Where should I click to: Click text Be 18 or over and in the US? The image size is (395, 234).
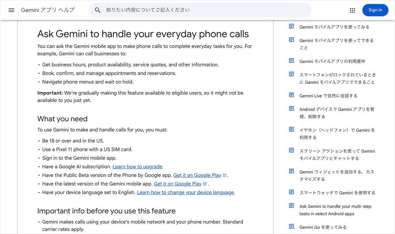point(73,141)
